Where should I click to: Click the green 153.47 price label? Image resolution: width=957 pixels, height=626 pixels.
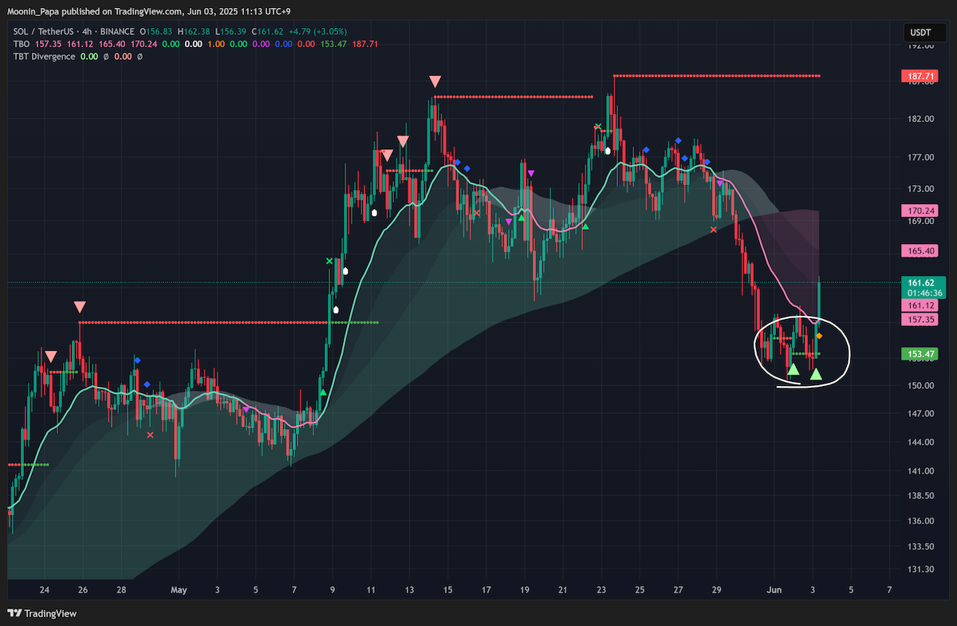coord(919,354)
